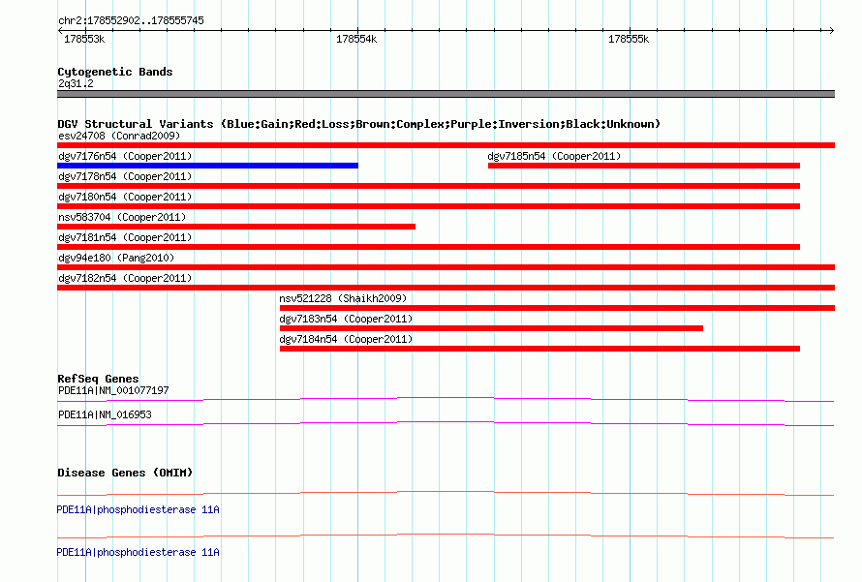This screenshot has height=582, width=862.
Task: Select the nsv583704 (Cooper2011) bar
Action: coord(236,227)
